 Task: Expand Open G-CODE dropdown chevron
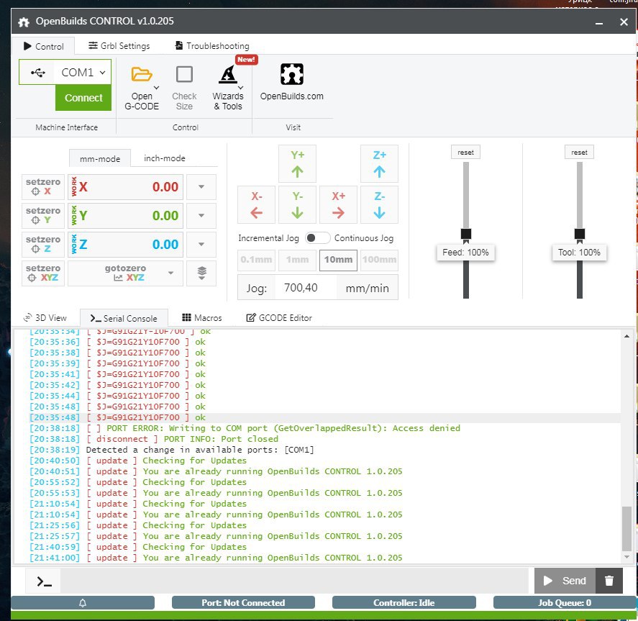156,88
